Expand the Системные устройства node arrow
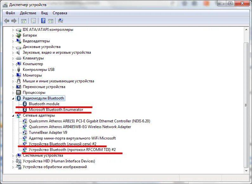The width and height of the screenshot is (252, 184). coord(13,156)
